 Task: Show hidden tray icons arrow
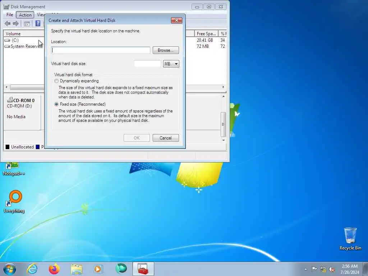(305, 269)
